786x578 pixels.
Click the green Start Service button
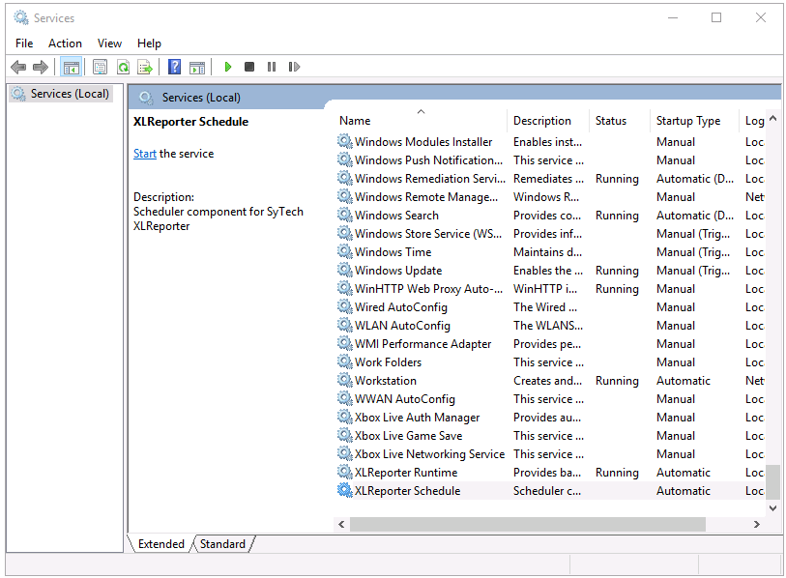228,67
